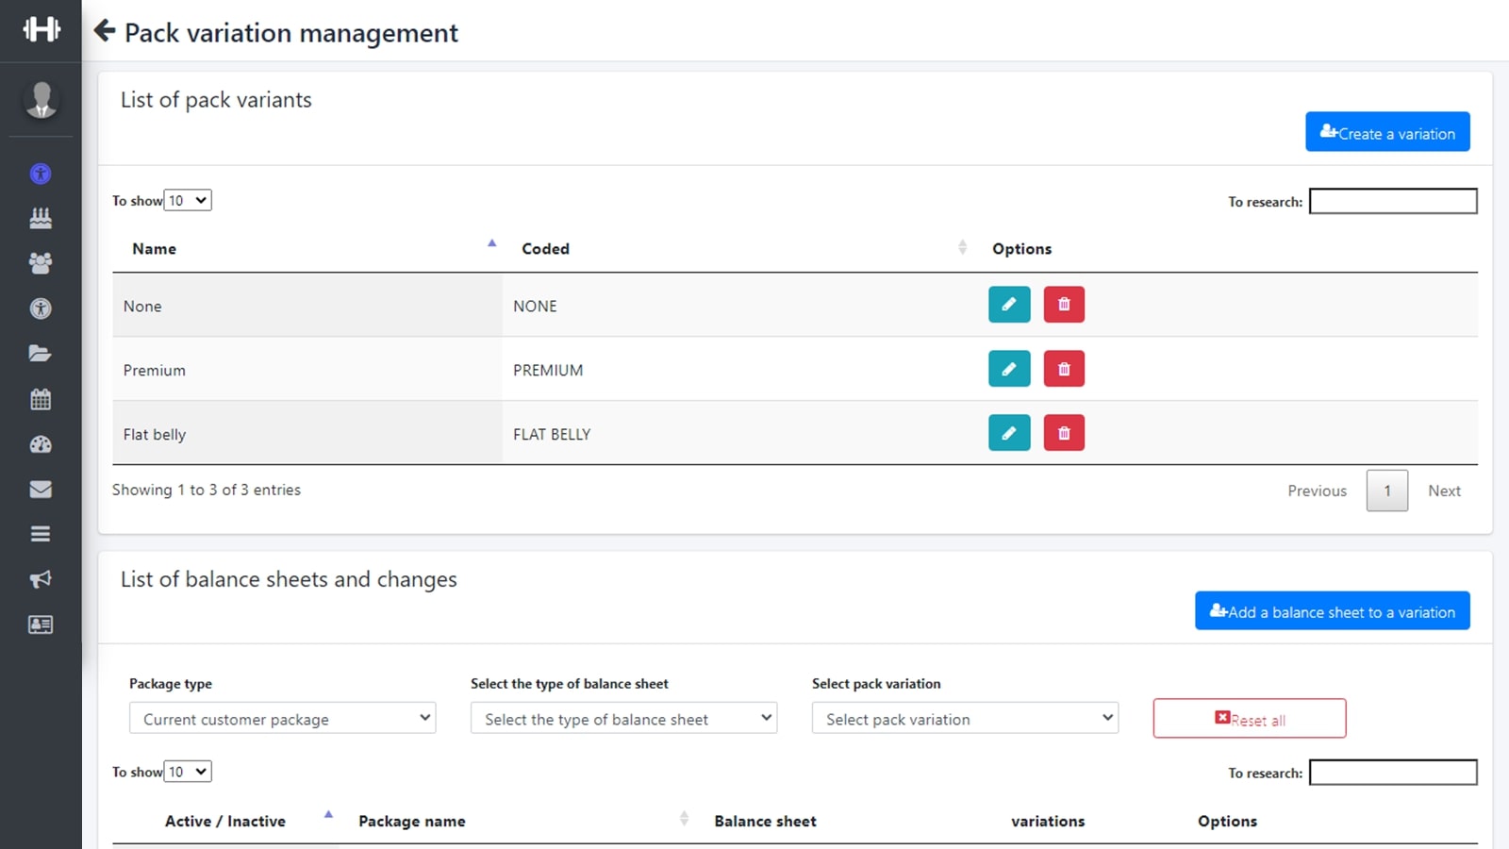Open the Select pack variation dropdown

click(965, 719)
